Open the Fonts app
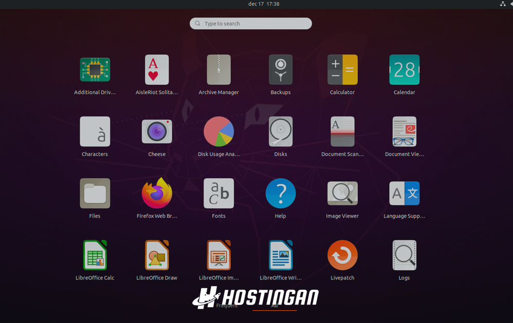 [218, 193]
